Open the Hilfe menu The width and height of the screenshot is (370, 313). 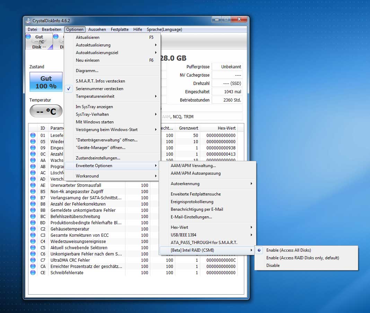138,29
